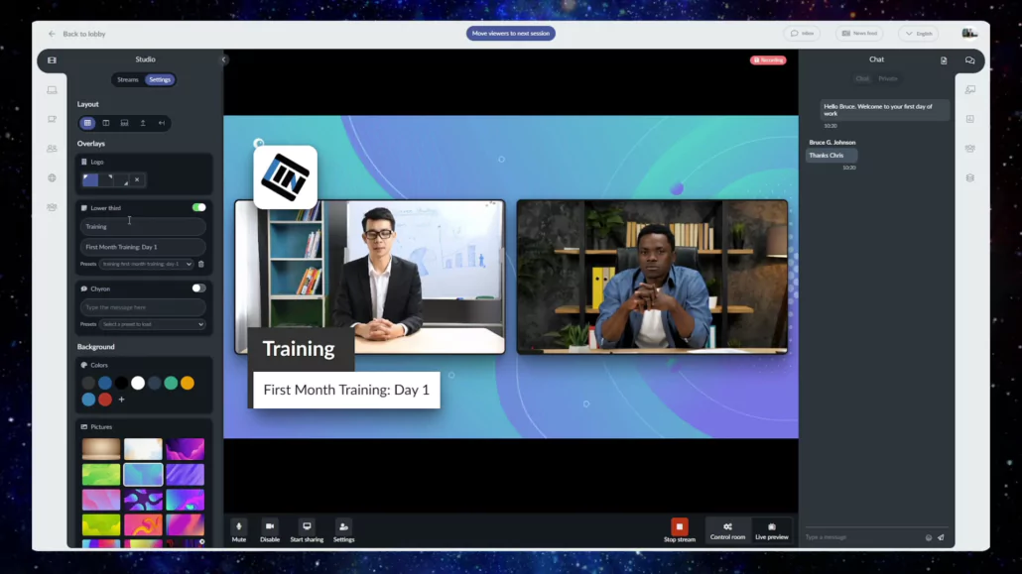Delete the lower third preset with trash icon
Screen dimensions: 1022x574
point(201,264)
